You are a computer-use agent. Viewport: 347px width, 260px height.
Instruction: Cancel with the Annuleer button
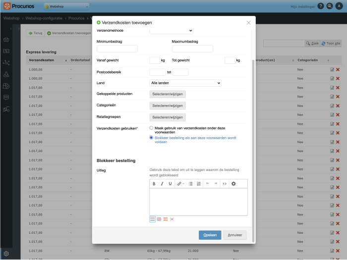coord(235,235)
